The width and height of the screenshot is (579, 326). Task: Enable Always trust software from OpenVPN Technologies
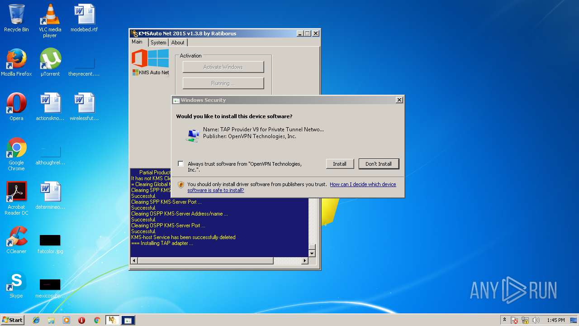point(181,163)
